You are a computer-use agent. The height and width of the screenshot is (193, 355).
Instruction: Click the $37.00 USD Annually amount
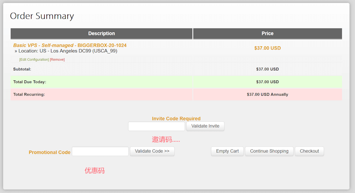[x=267, y=94]
